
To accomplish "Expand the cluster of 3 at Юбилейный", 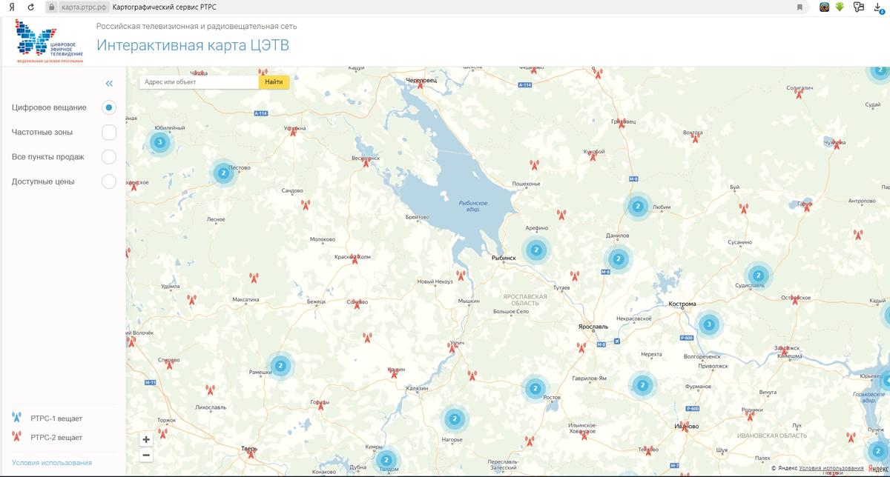I will coord(159,142).
